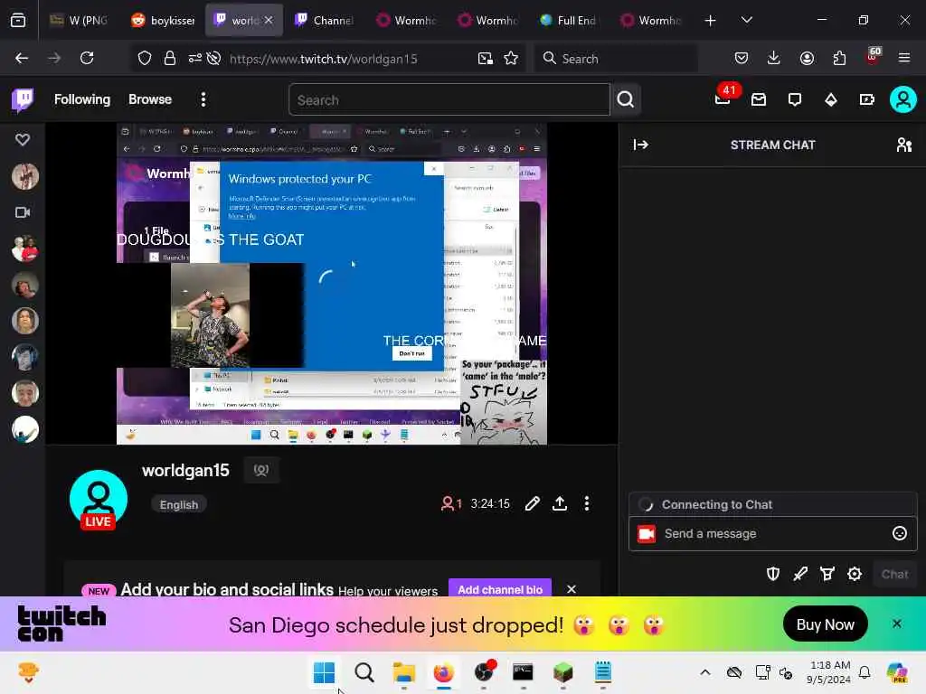Open Whispers chat bubble icon

point(795,99)
